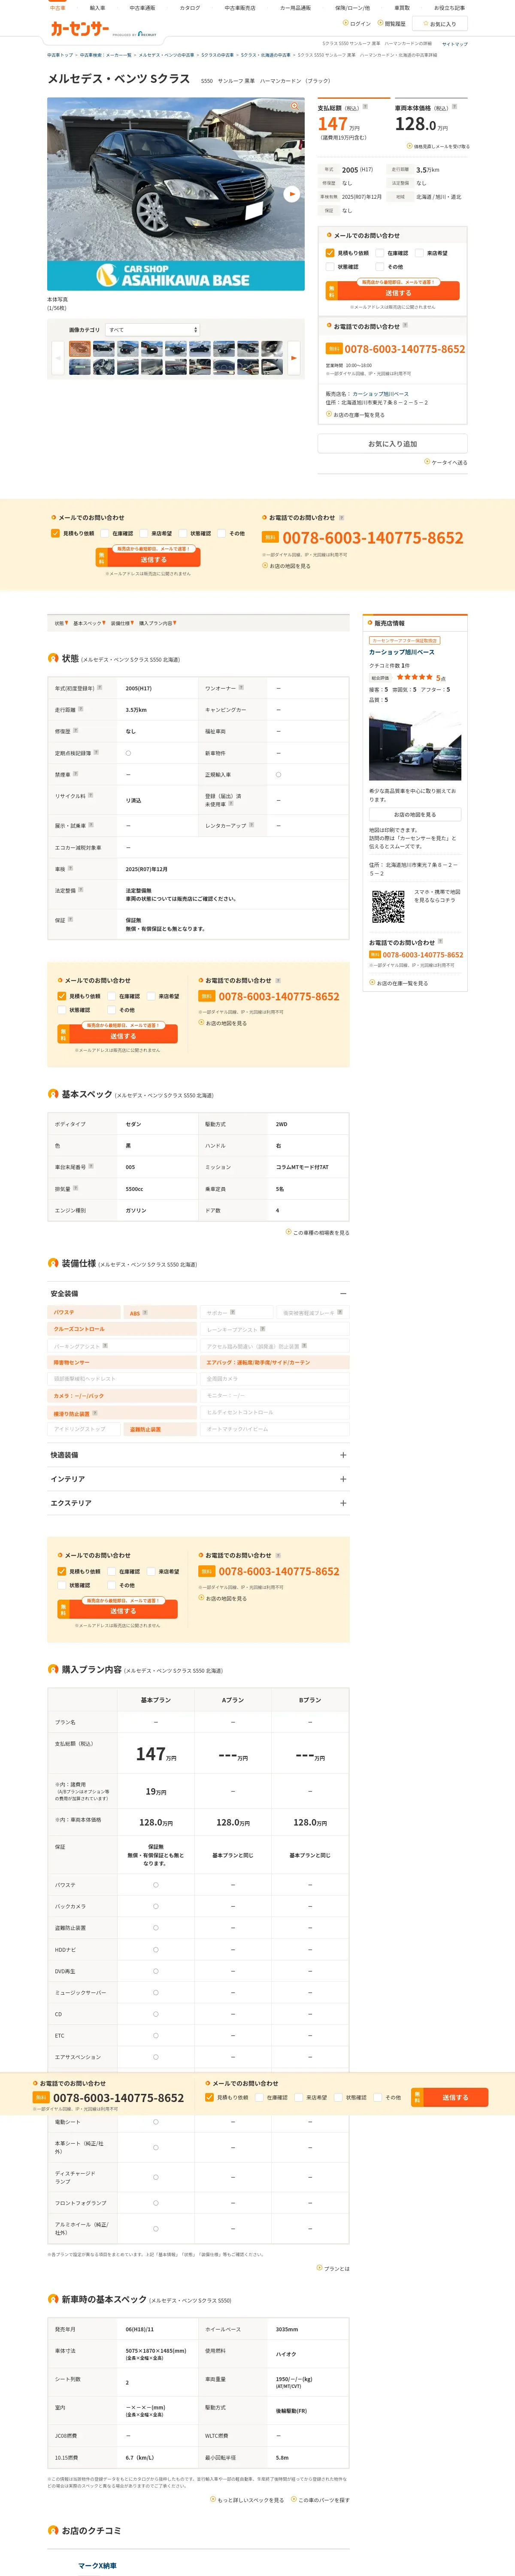The width and height of the screenshot is (515, 2576).
Task: Open help icon next to 車台末尾番号 in the 基本スペック table
Action: [x=91, y=1165]
